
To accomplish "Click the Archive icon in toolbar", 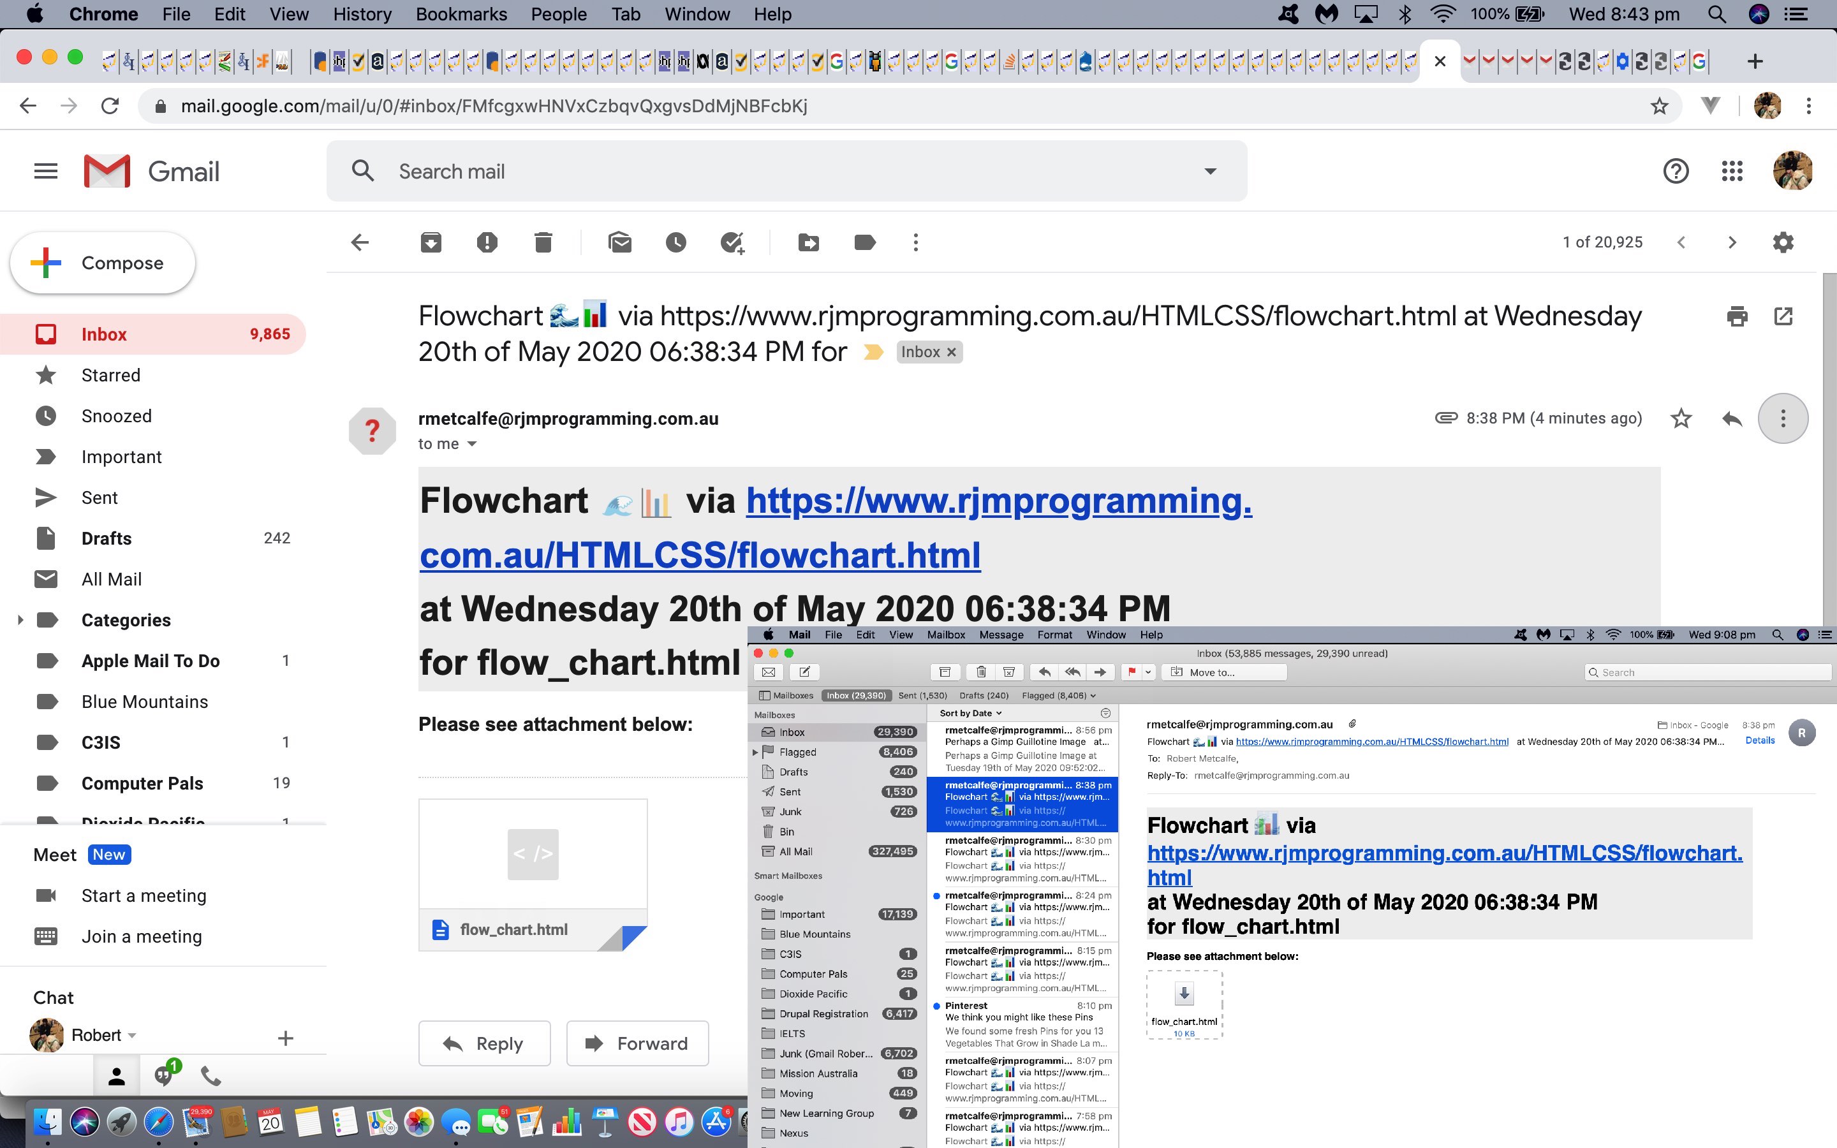I will coord(430,242).
